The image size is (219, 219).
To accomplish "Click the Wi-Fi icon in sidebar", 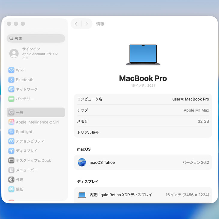I will [x=11, y=70].
